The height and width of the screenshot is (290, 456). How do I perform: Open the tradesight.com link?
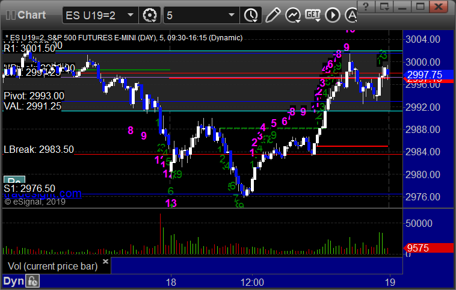[43, 194]
